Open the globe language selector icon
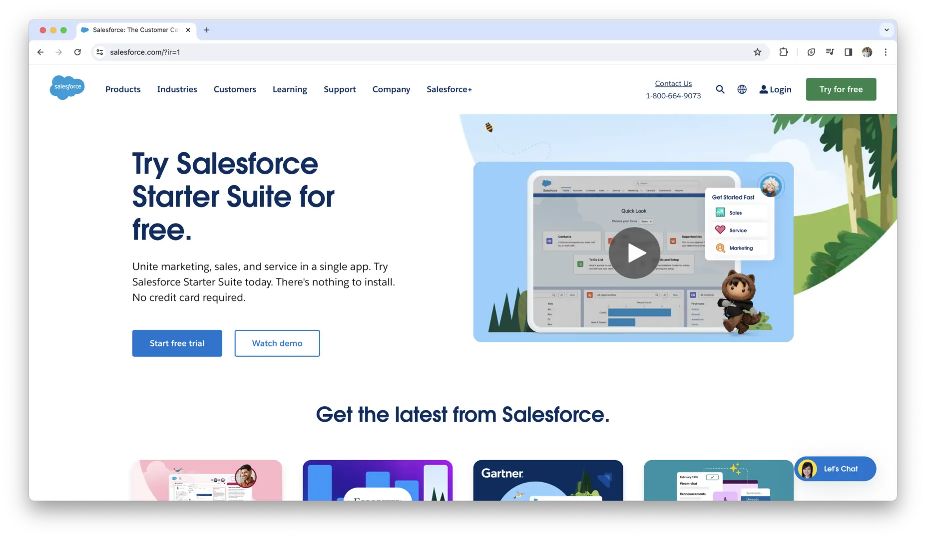926x539 pixels. 742,89
